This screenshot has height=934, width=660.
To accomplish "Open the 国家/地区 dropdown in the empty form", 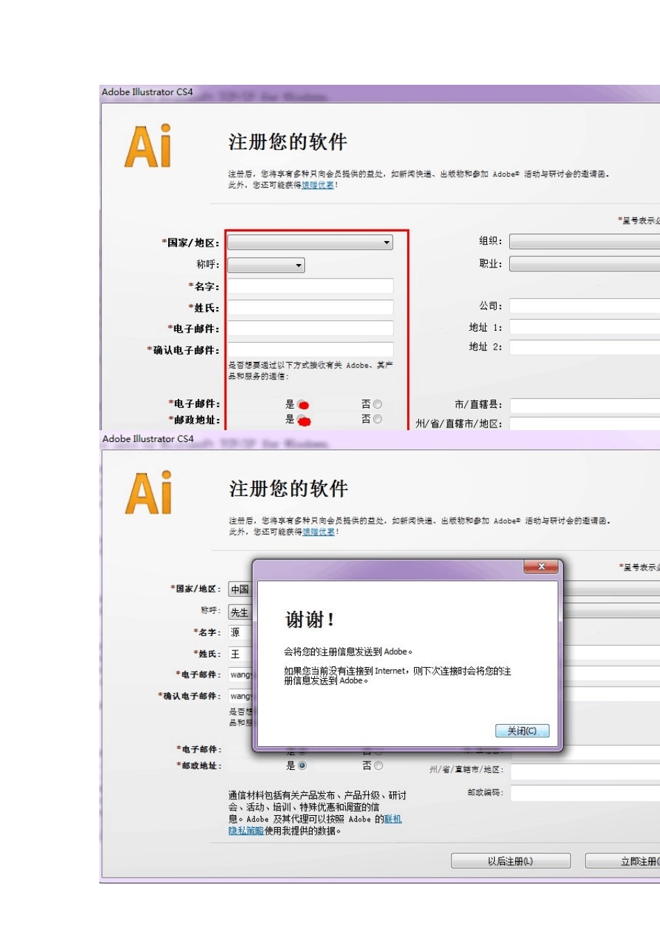I will point(310,243).
